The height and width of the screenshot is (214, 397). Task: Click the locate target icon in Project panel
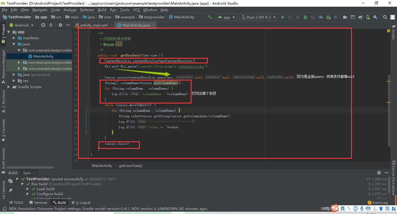[x=43, y=25]
